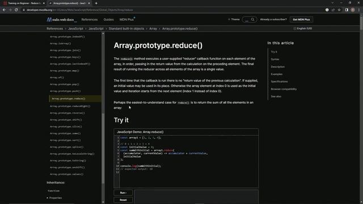The width and height of the screenshot is (363, 204).
Task: Open Array.prototype.pop() in sidebar
Action: coord(65,84)
